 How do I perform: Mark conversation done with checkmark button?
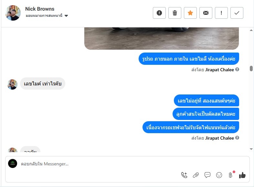(x=237, y=13)
